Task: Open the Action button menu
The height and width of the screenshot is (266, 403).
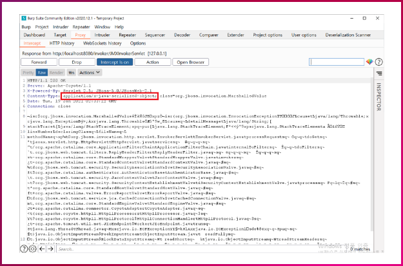Action: (152, 62)
